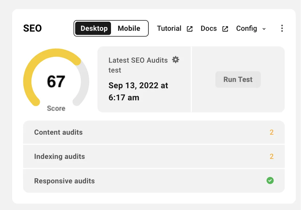The width and height of the screenshot is (301, 210).
Task: Click the external link icon next to Tutorial
Action: click(x=190, y=29)
